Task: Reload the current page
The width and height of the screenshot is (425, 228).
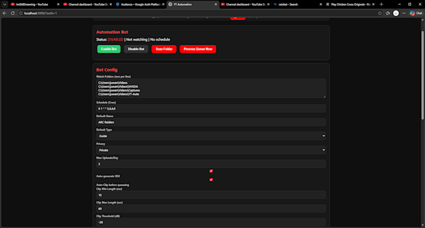Action: [x=12, y=13]
